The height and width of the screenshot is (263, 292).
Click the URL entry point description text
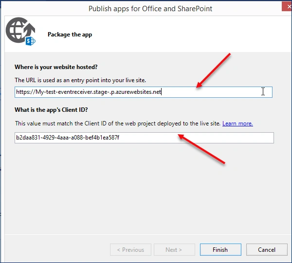point(80,80)
